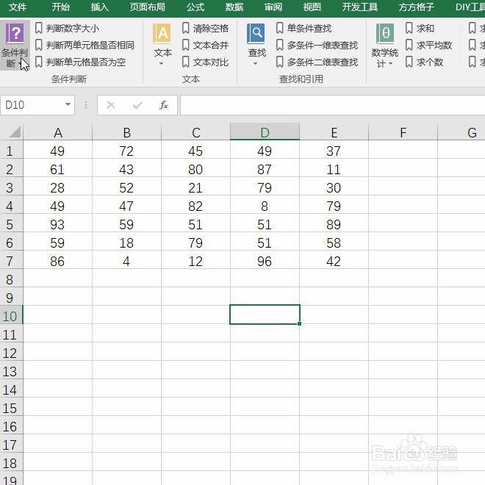Image resolution: width=485 pixels, height=485 pixels.
Task: Switch to the 公式 ribbon tab
Action: [195, 7]
